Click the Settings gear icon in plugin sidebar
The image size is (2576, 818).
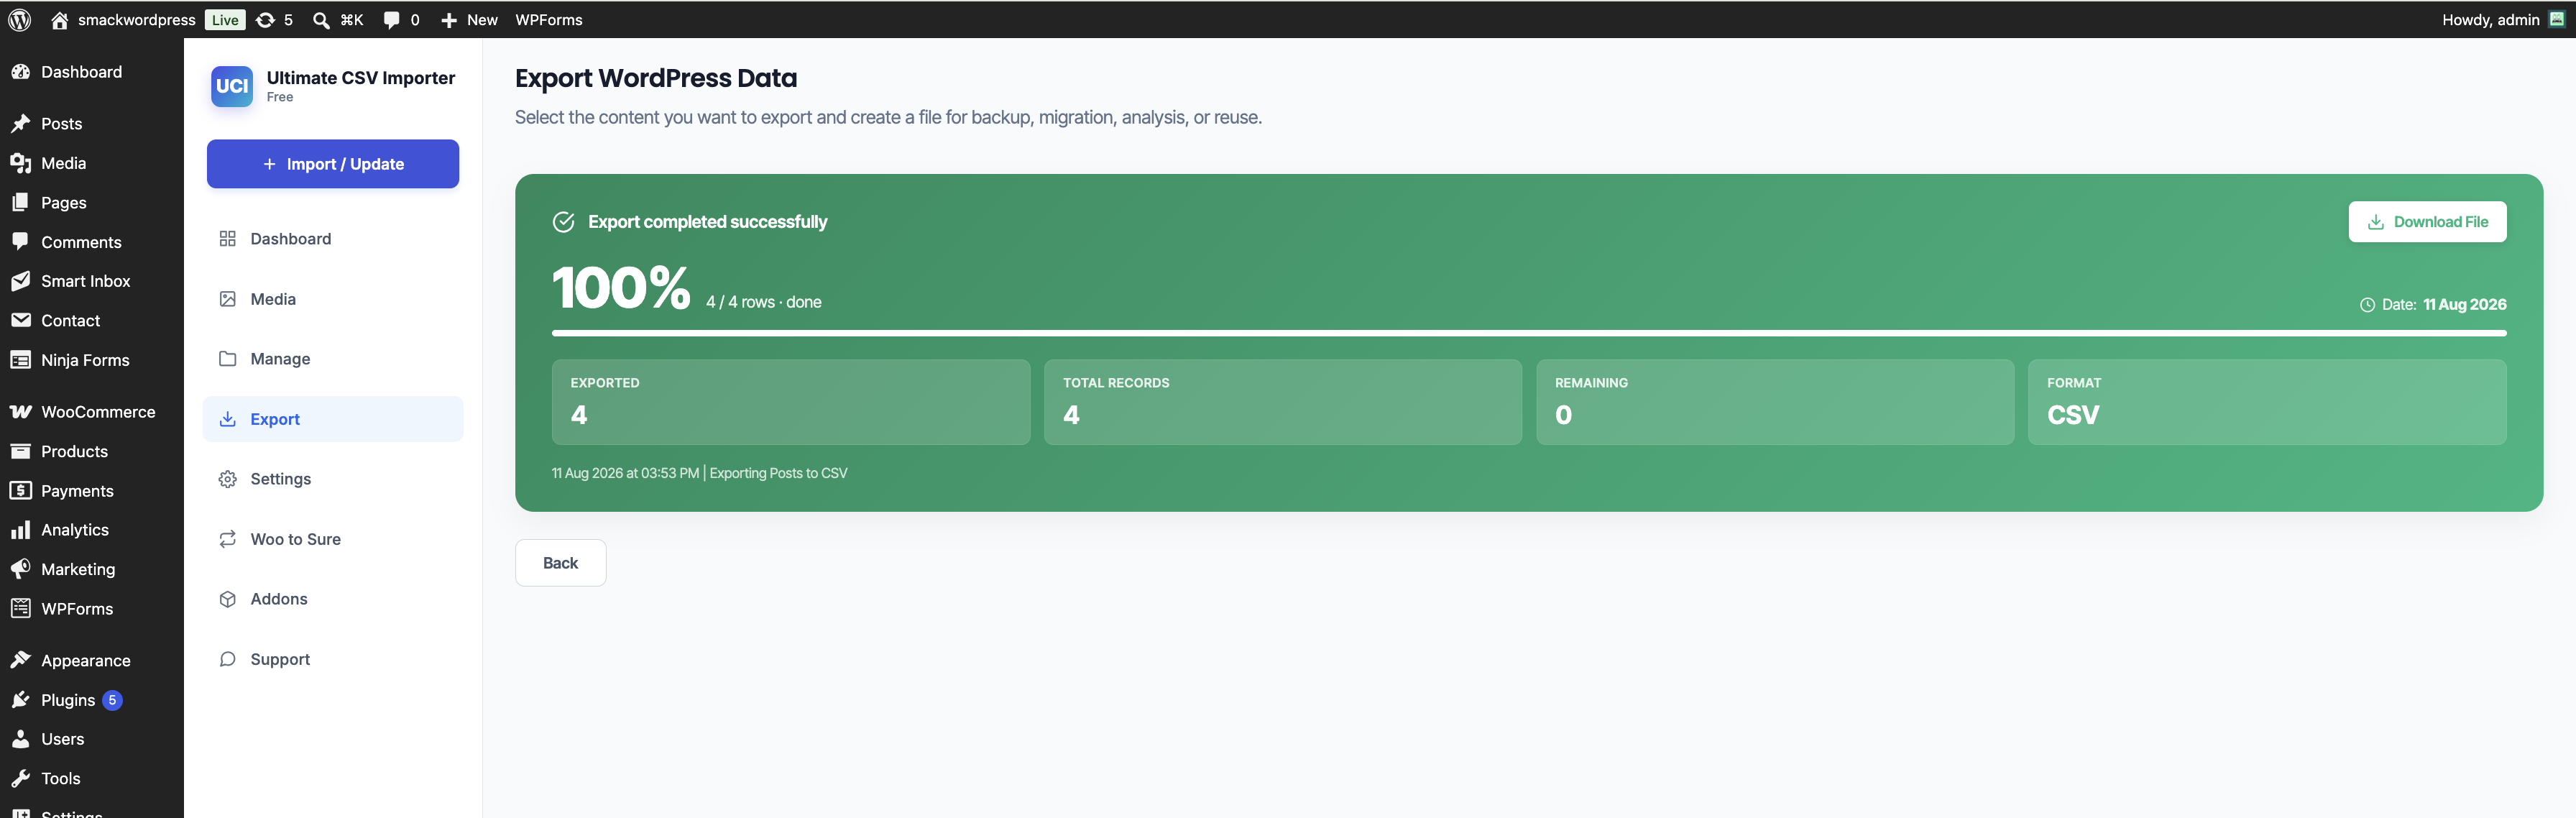pyautogui.click(x=228, y=479)
